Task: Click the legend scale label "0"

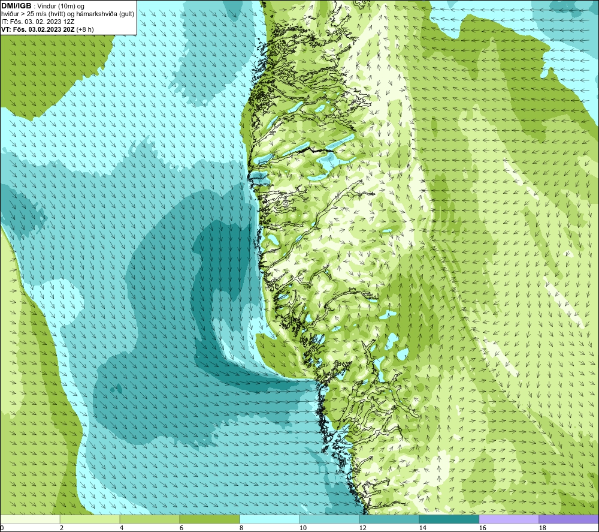Action: pyautogui.click(x=2, y=528)
